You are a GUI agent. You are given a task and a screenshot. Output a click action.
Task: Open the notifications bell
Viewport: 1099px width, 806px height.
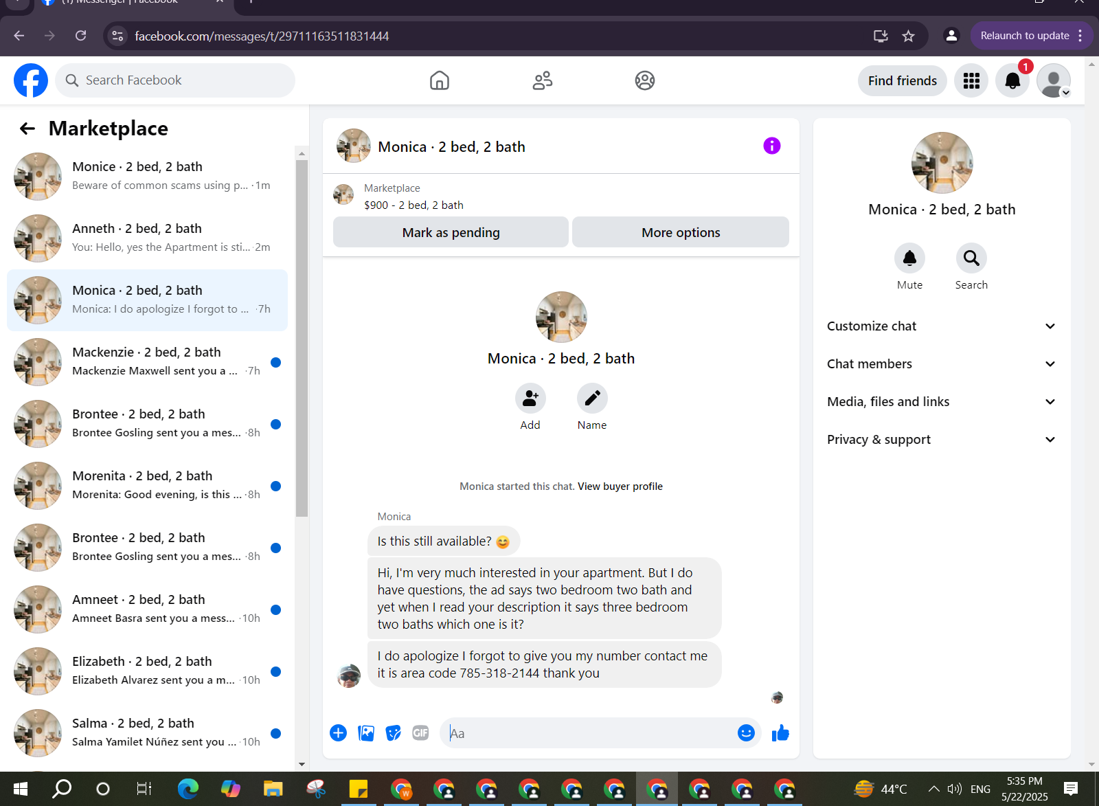click(1012, 80)
